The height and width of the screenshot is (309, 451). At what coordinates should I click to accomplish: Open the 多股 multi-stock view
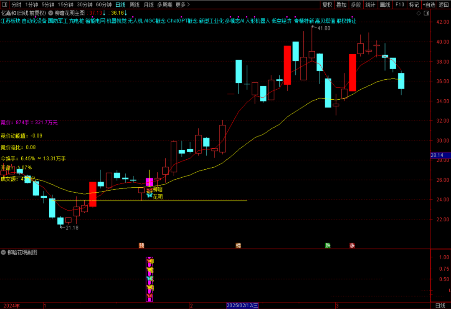(356, 5)
